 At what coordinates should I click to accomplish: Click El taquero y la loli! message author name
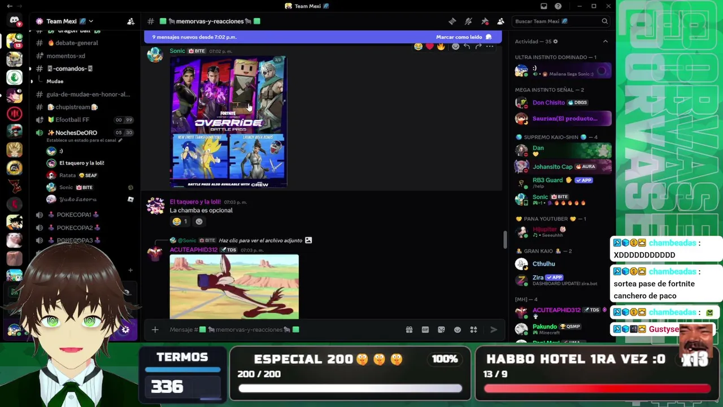click(x=195, y=202)
